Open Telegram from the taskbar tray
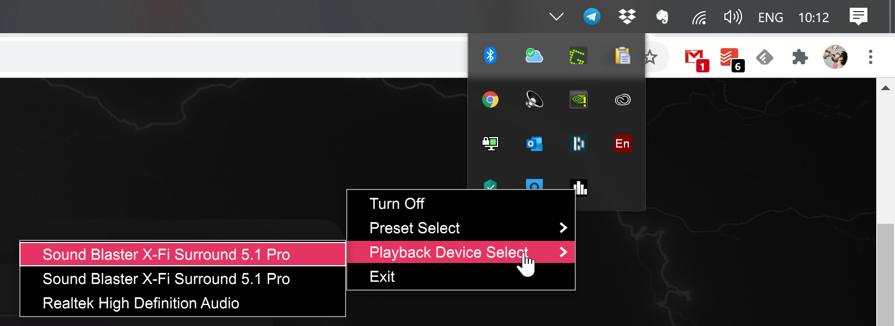The width and height of the screenshot is (895, 326). [592, 17]
